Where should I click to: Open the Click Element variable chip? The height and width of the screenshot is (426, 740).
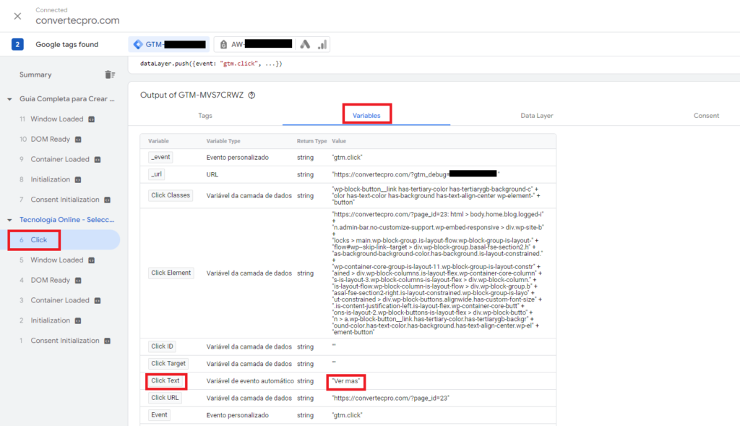pyautogui.click(x=171, y=273)
